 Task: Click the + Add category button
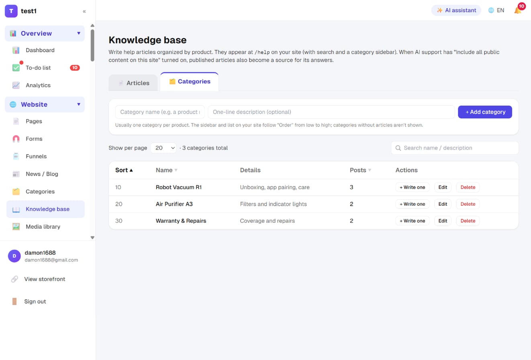tap(485, 112)
